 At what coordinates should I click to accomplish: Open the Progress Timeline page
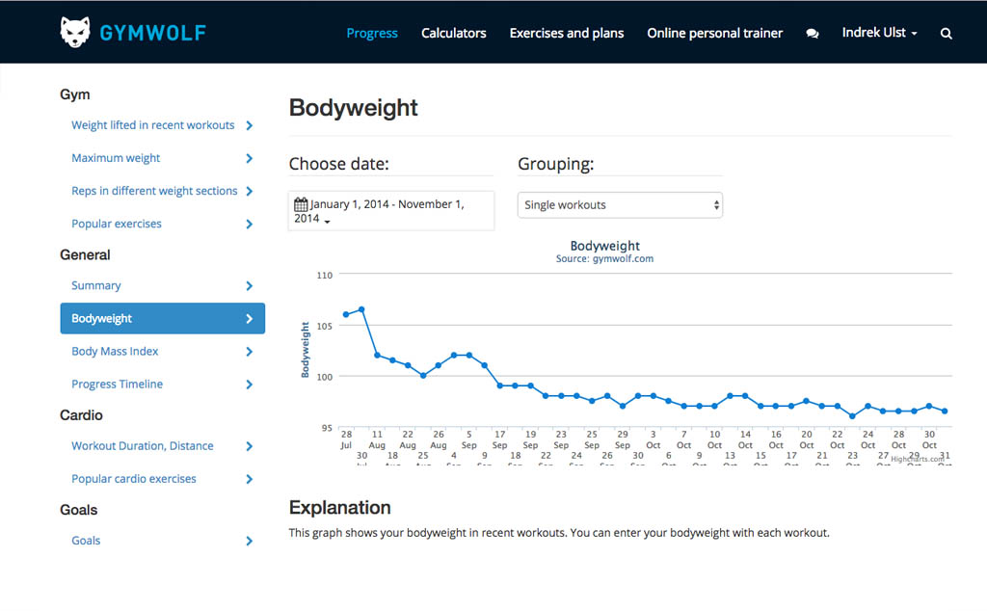[117, 385]
